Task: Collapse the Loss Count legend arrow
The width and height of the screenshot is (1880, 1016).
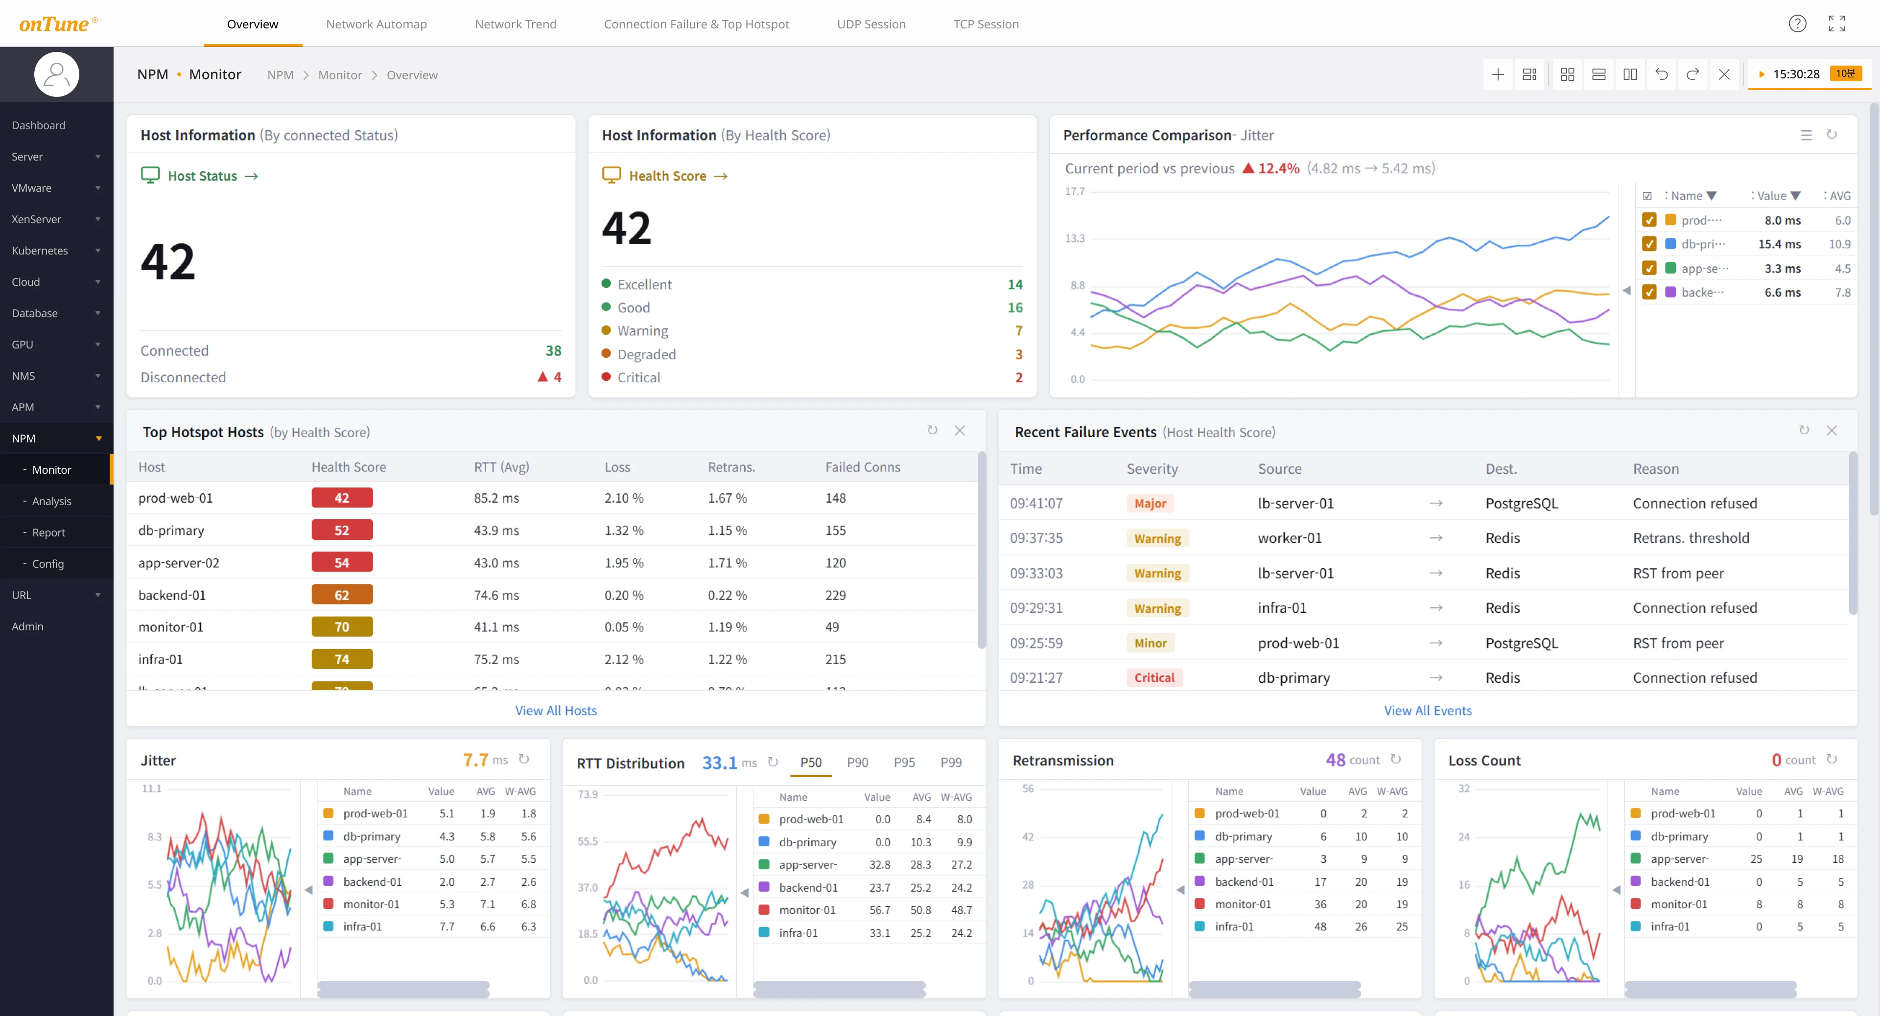Action: pos(1617,890)
